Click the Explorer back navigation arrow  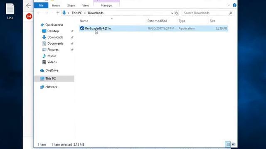[39, 13]
